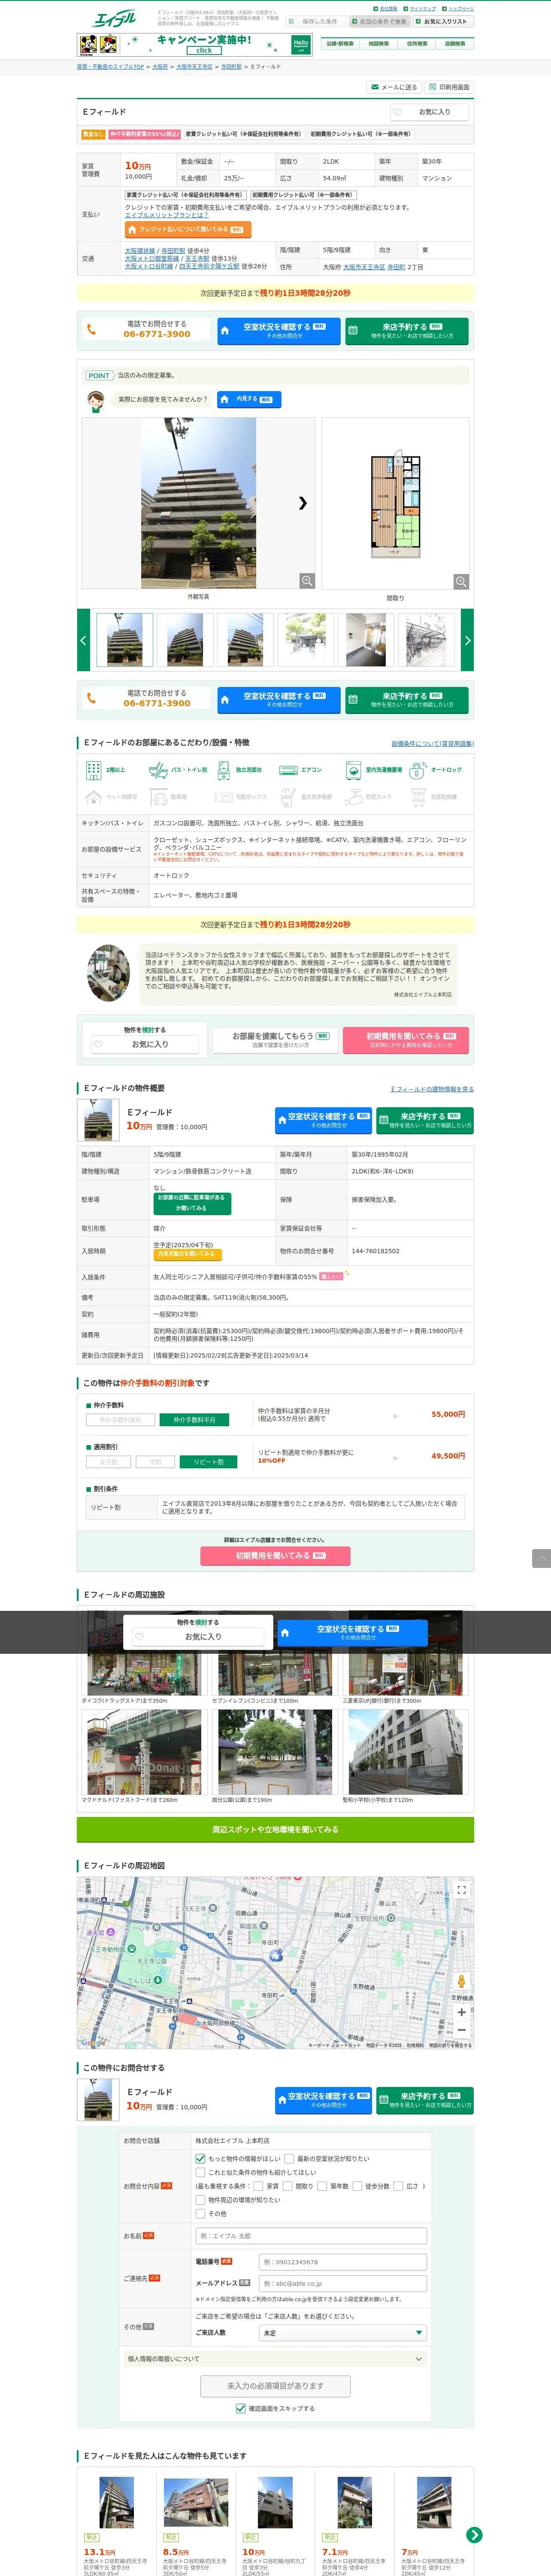Select 学割 discount option

point(155,1462)
